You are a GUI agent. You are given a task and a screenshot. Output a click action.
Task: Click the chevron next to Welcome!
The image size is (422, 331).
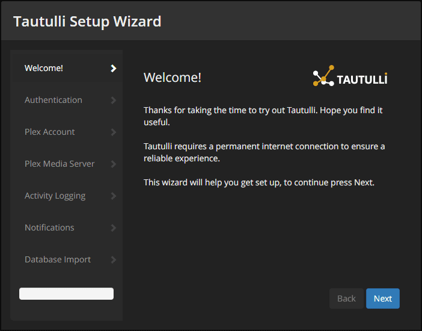pyautogui.click(x=114, y=69)
